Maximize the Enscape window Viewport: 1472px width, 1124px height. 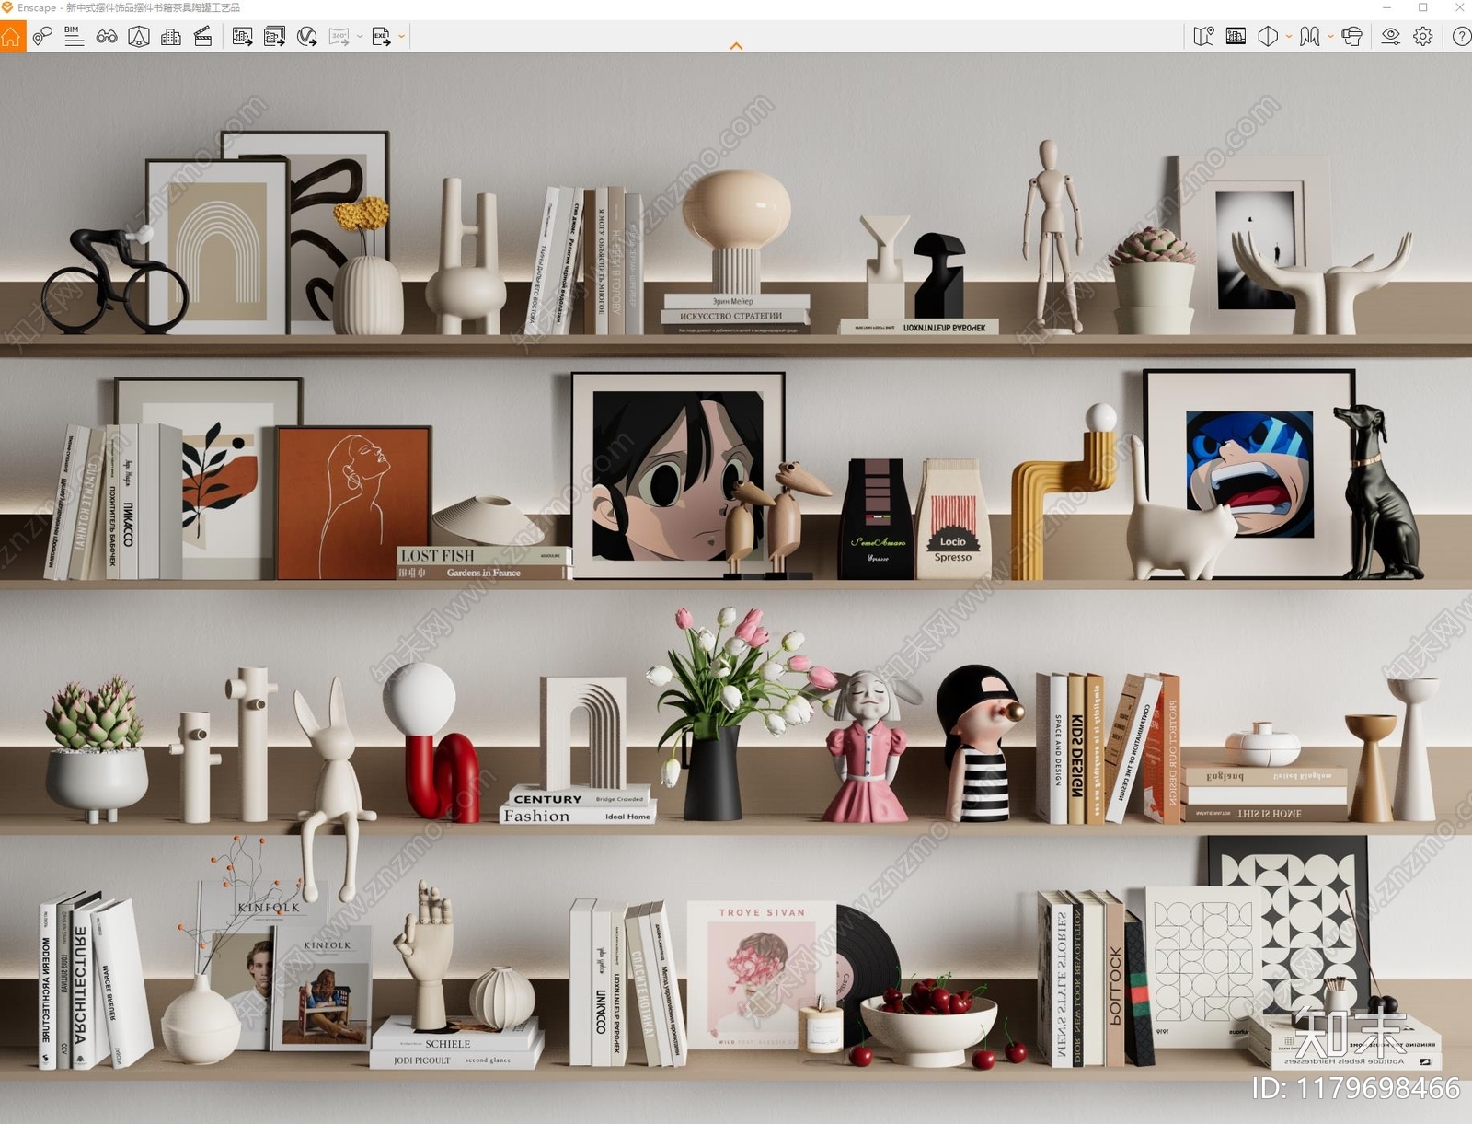(x=1422, y=7)
